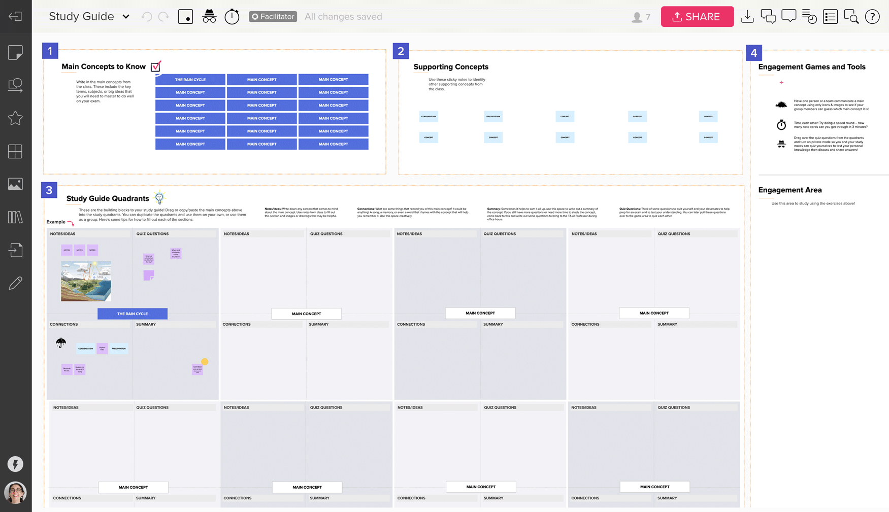The image size is (889, 512).
Task: Open the comments panel
Action: pyautogui.click(x=789, y=17)
